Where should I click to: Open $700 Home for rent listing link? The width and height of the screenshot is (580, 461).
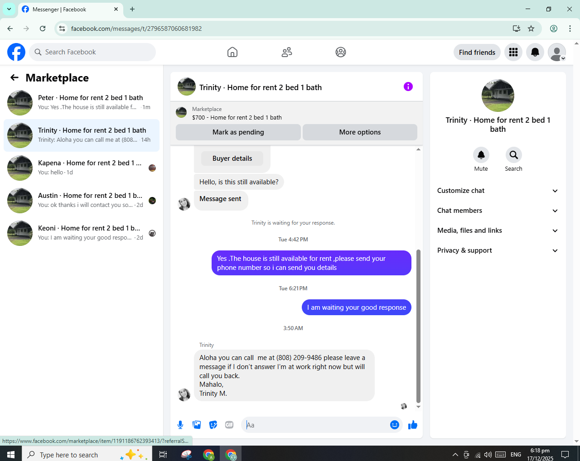[x=237, y=117]
